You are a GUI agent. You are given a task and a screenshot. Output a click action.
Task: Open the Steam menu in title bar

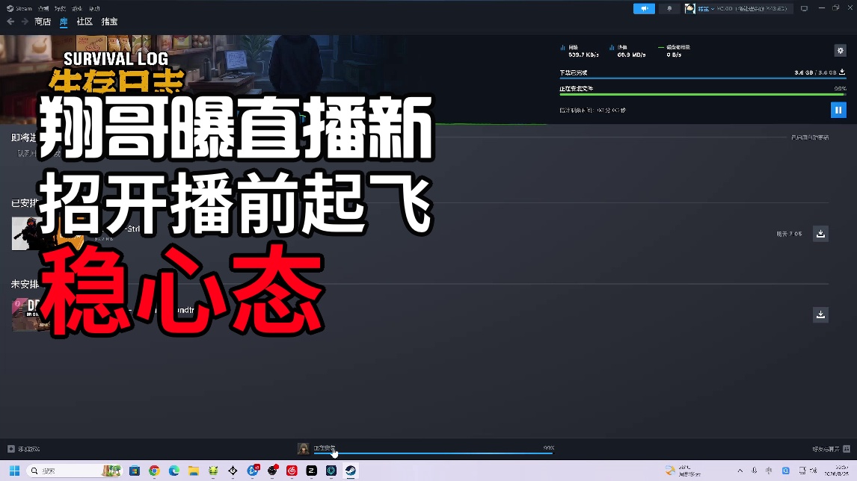[19, 8]
